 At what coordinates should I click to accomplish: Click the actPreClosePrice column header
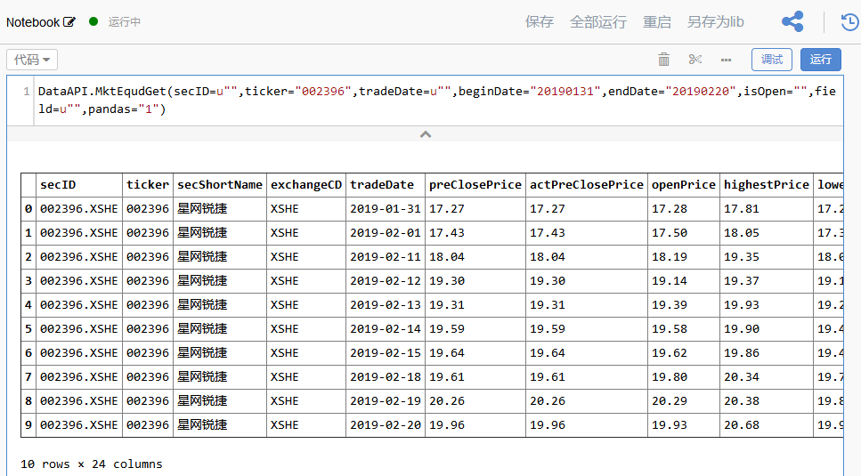[587, 185]
